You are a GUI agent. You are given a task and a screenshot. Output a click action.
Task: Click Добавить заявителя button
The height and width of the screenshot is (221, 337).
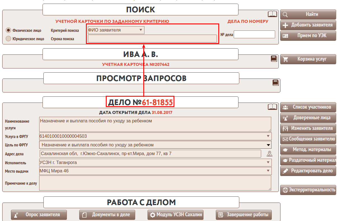point(308,25)
